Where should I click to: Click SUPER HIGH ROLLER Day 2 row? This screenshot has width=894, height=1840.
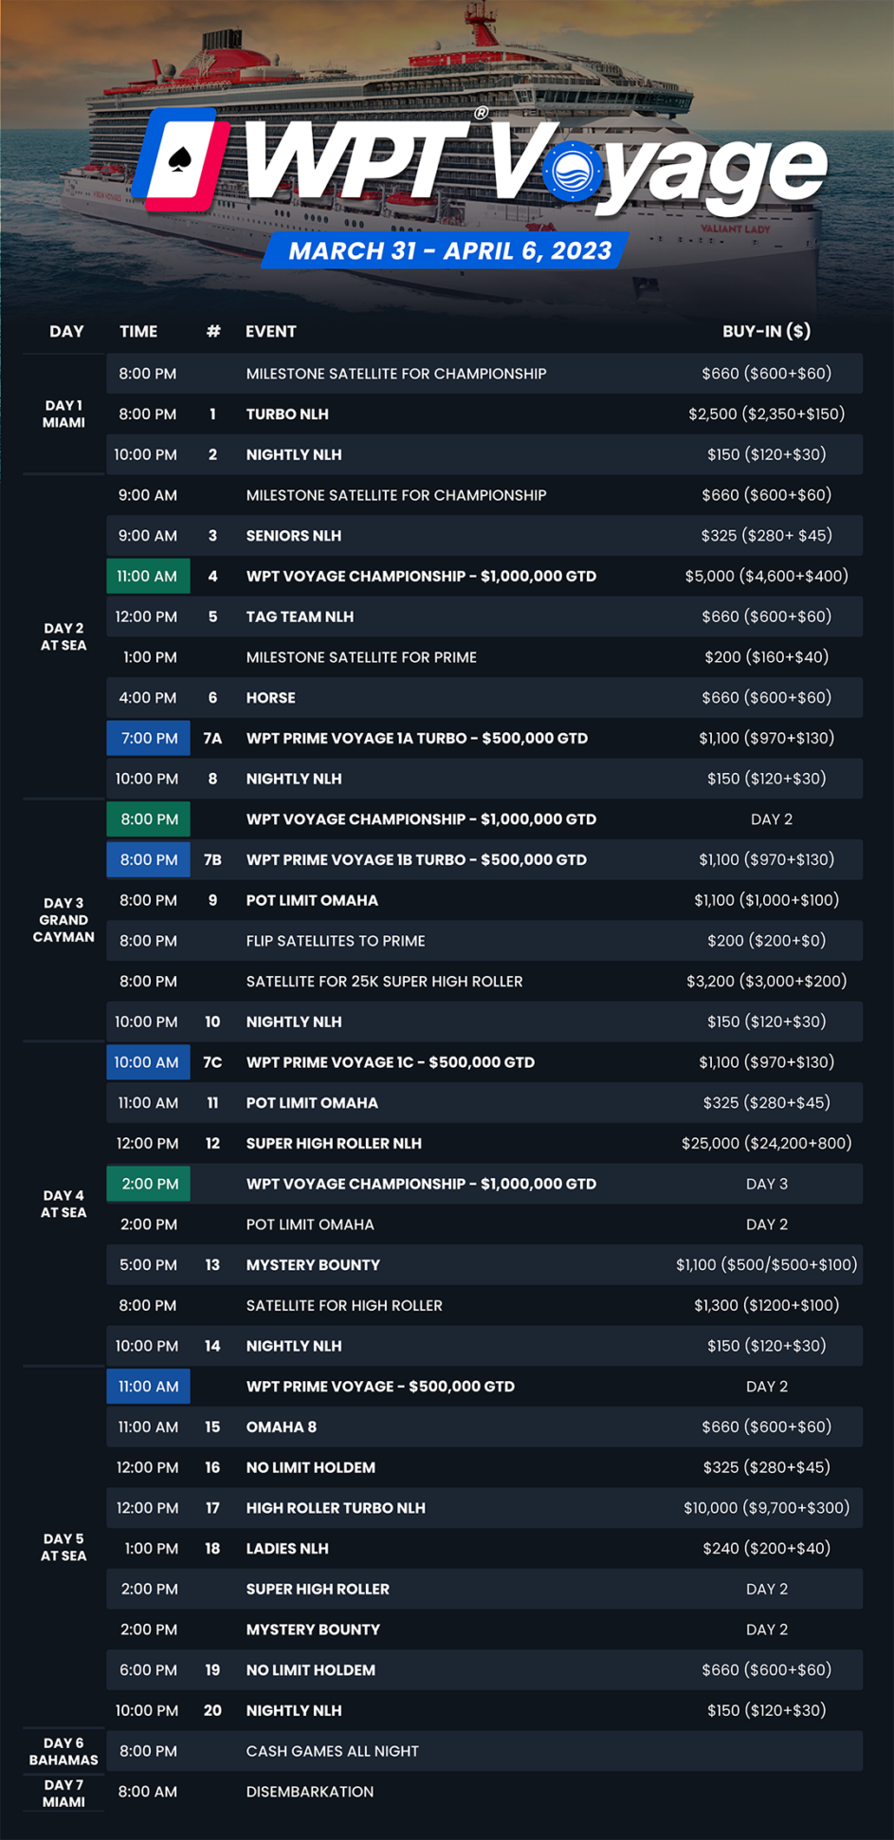(x=484, y=1590)
